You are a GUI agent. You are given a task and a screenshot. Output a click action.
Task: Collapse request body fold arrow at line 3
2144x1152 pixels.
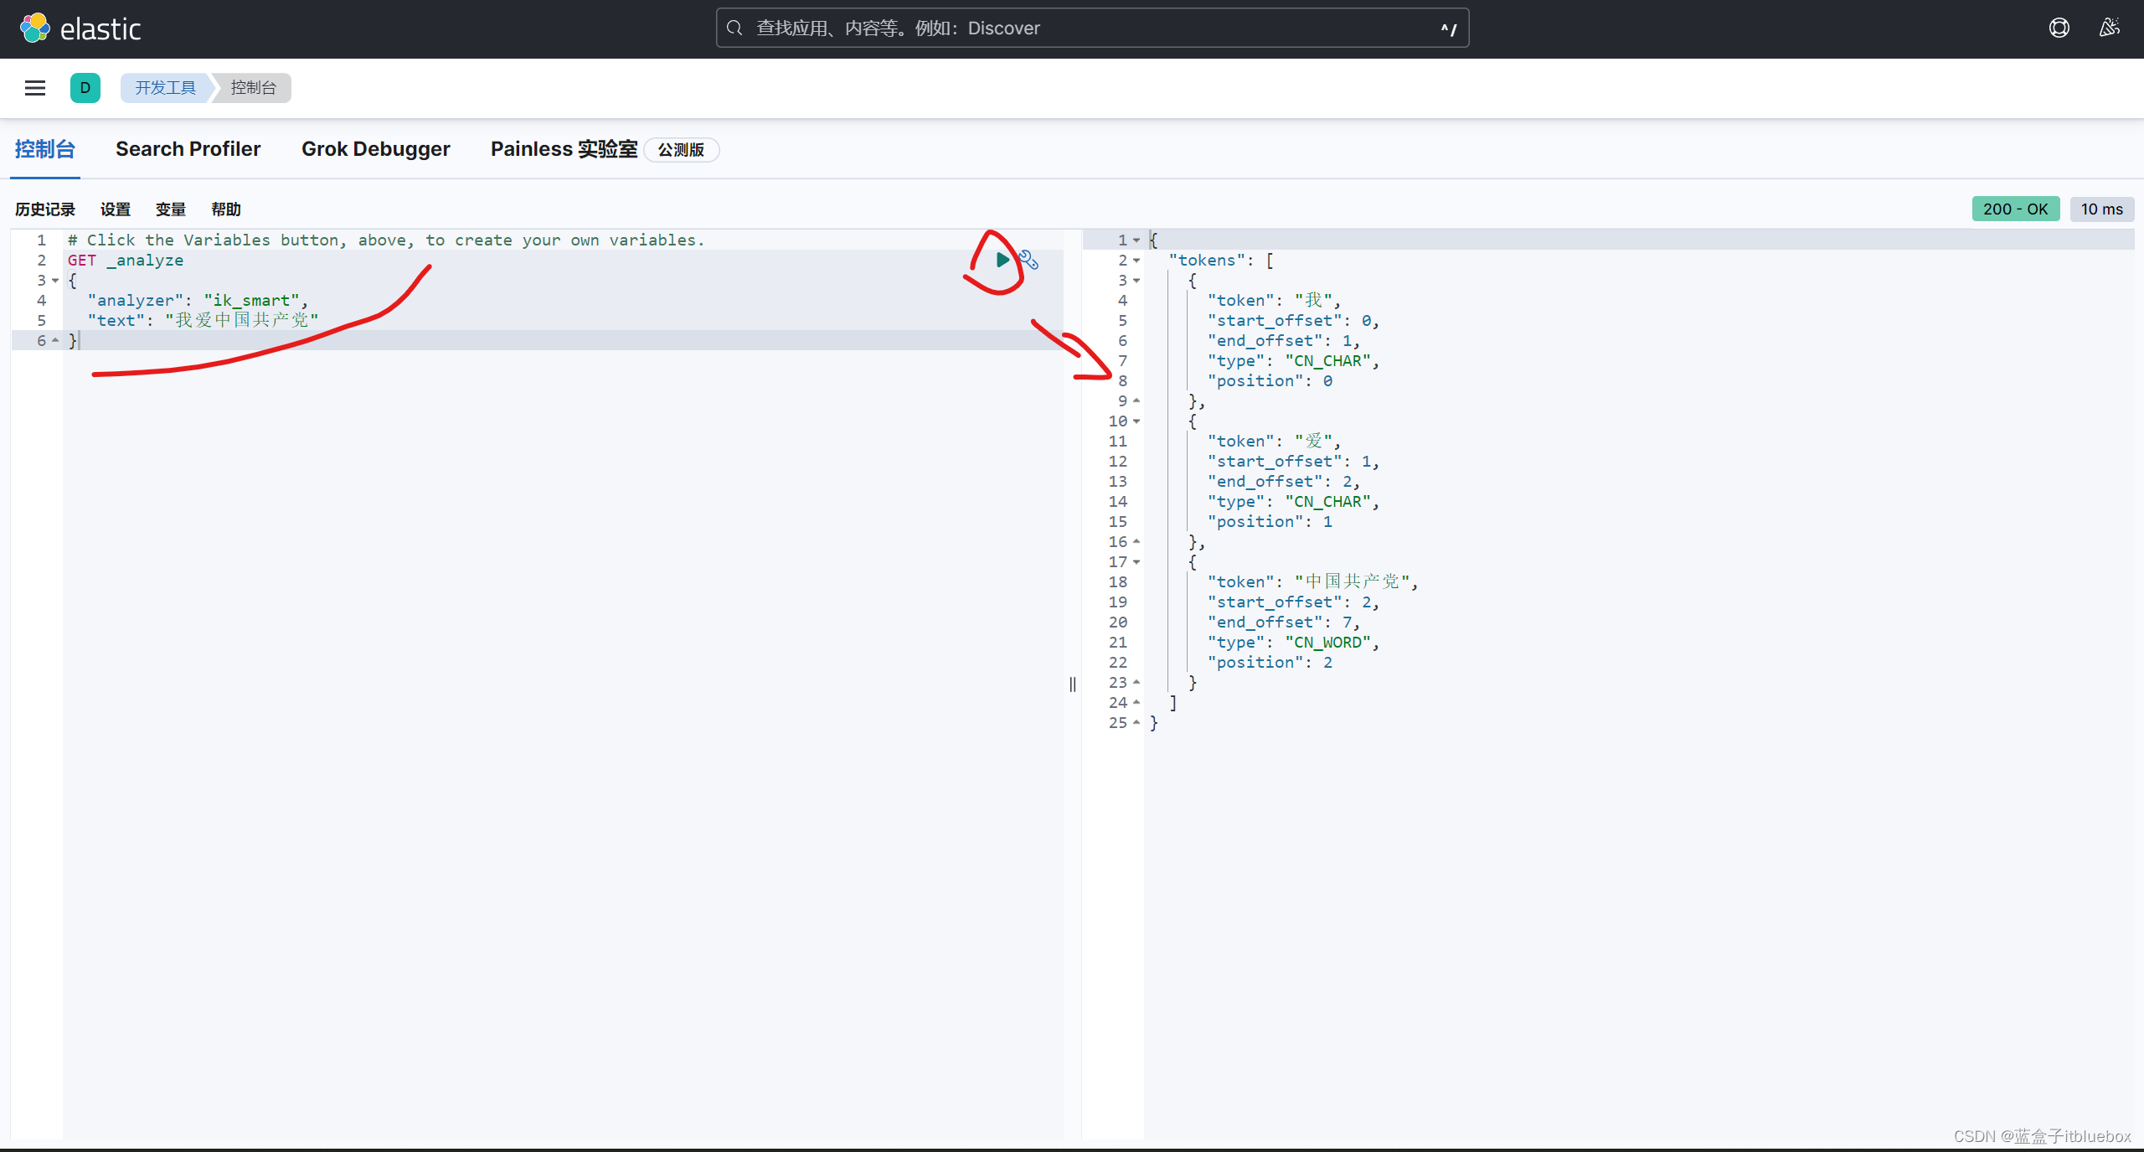[x=55, y=281]
